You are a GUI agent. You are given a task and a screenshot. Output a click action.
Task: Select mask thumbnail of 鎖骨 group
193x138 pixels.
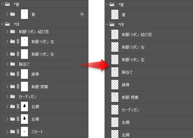point(24,74)
